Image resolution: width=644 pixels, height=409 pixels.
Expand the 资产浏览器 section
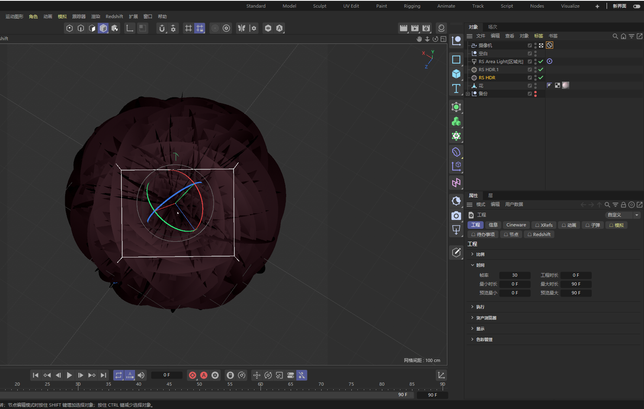click(x=472, y=318)
